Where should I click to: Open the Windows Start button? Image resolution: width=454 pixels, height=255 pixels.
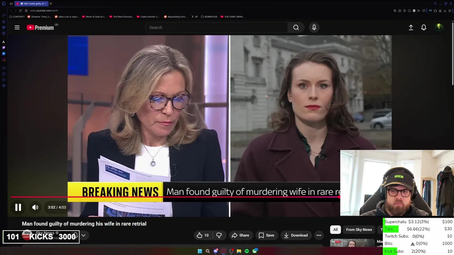pos(200,251)
